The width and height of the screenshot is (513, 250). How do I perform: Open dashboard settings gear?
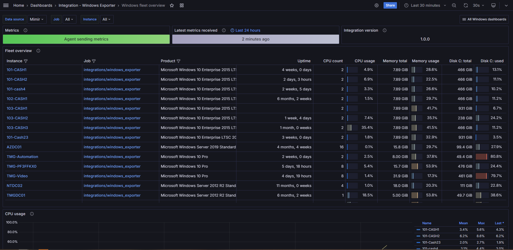coord(377,5)
